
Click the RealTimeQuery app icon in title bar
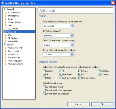click(x=2, y=3)
